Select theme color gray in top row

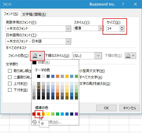pyautogui.click(x=62, y=76)
